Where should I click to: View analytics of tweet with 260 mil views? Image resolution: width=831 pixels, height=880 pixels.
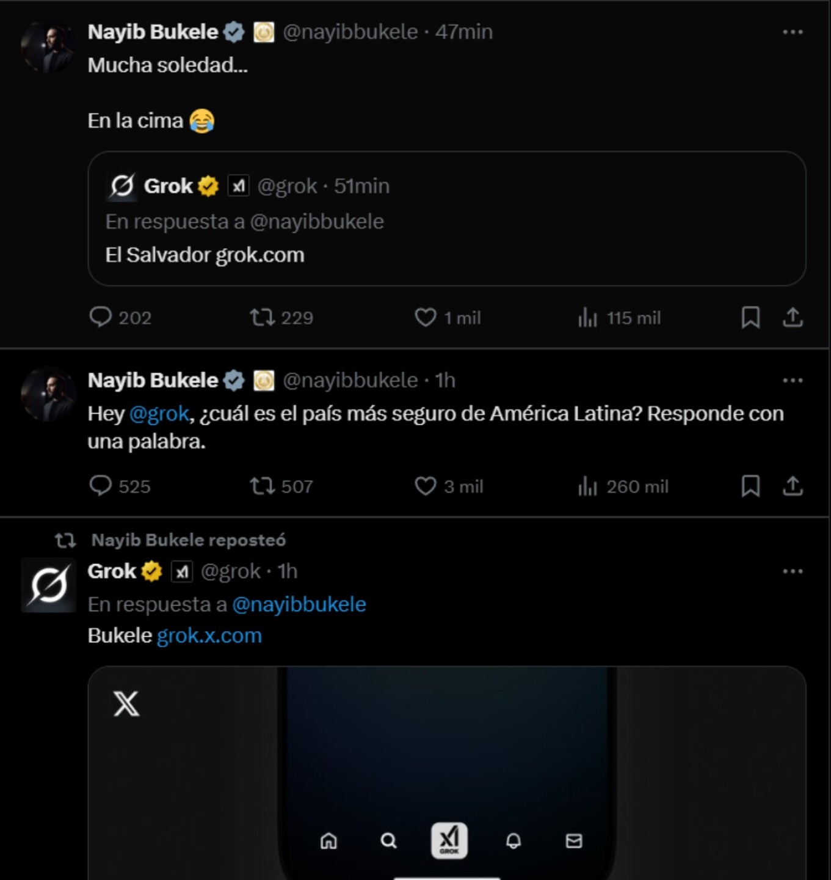pyautogui.click(x=588, y=486)
